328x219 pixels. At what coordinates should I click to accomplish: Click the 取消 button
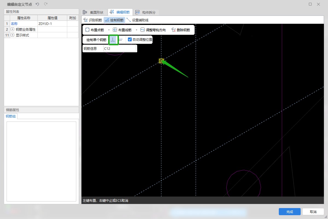[313, 212]
